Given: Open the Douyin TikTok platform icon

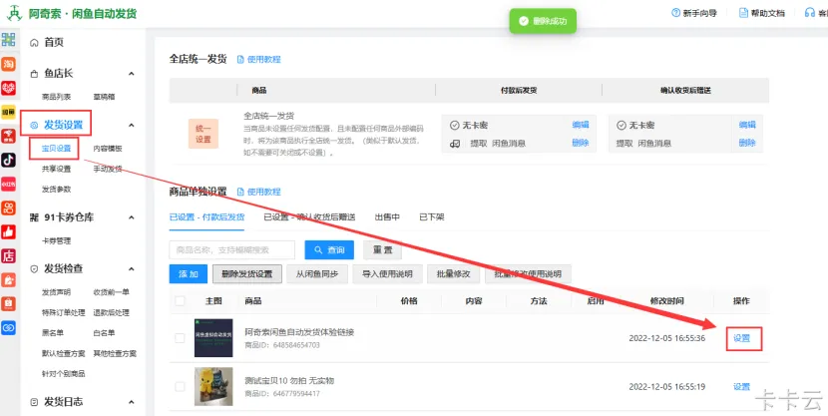Looking at the screenshot, I should tap(8, 160).
